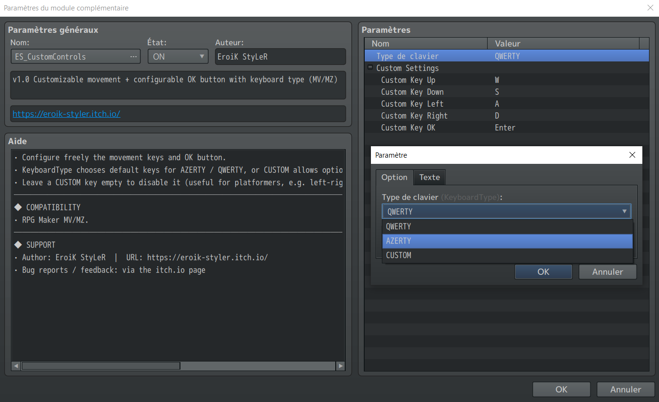Click the Nom column header
659x402 pixels.
click(426, 43)
